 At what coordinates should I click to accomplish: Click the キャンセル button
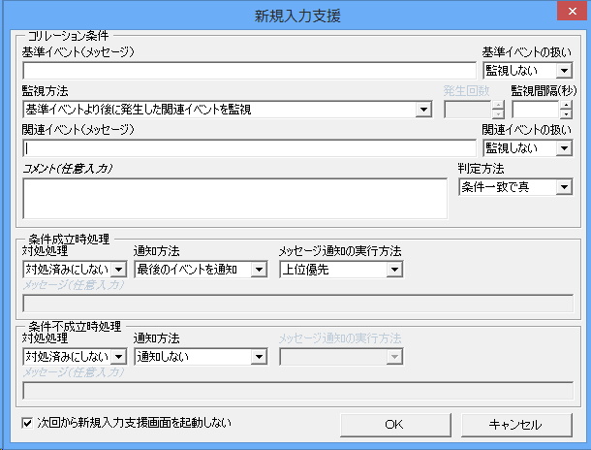coord(516,425)
